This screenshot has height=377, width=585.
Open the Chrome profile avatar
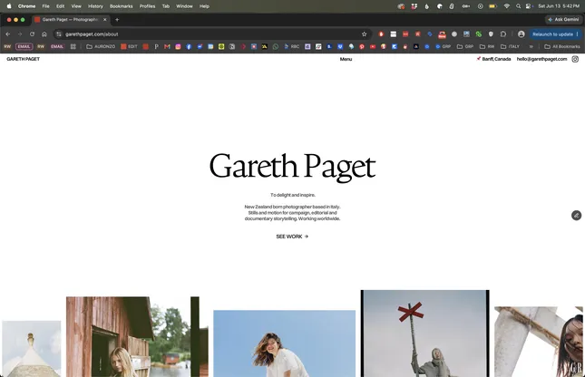(x=522, y=34)
